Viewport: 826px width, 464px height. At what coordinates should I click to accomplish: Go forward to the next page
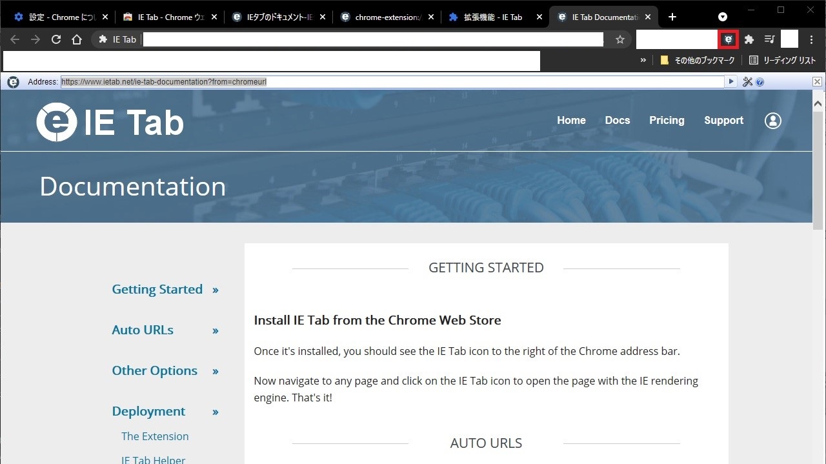point(35,39)
